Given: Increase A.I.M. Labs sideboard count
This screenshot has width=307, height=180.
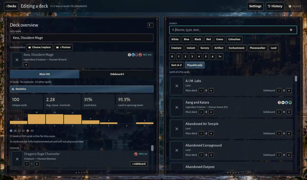Looking at the screenshot, I should tap(289, 91).
